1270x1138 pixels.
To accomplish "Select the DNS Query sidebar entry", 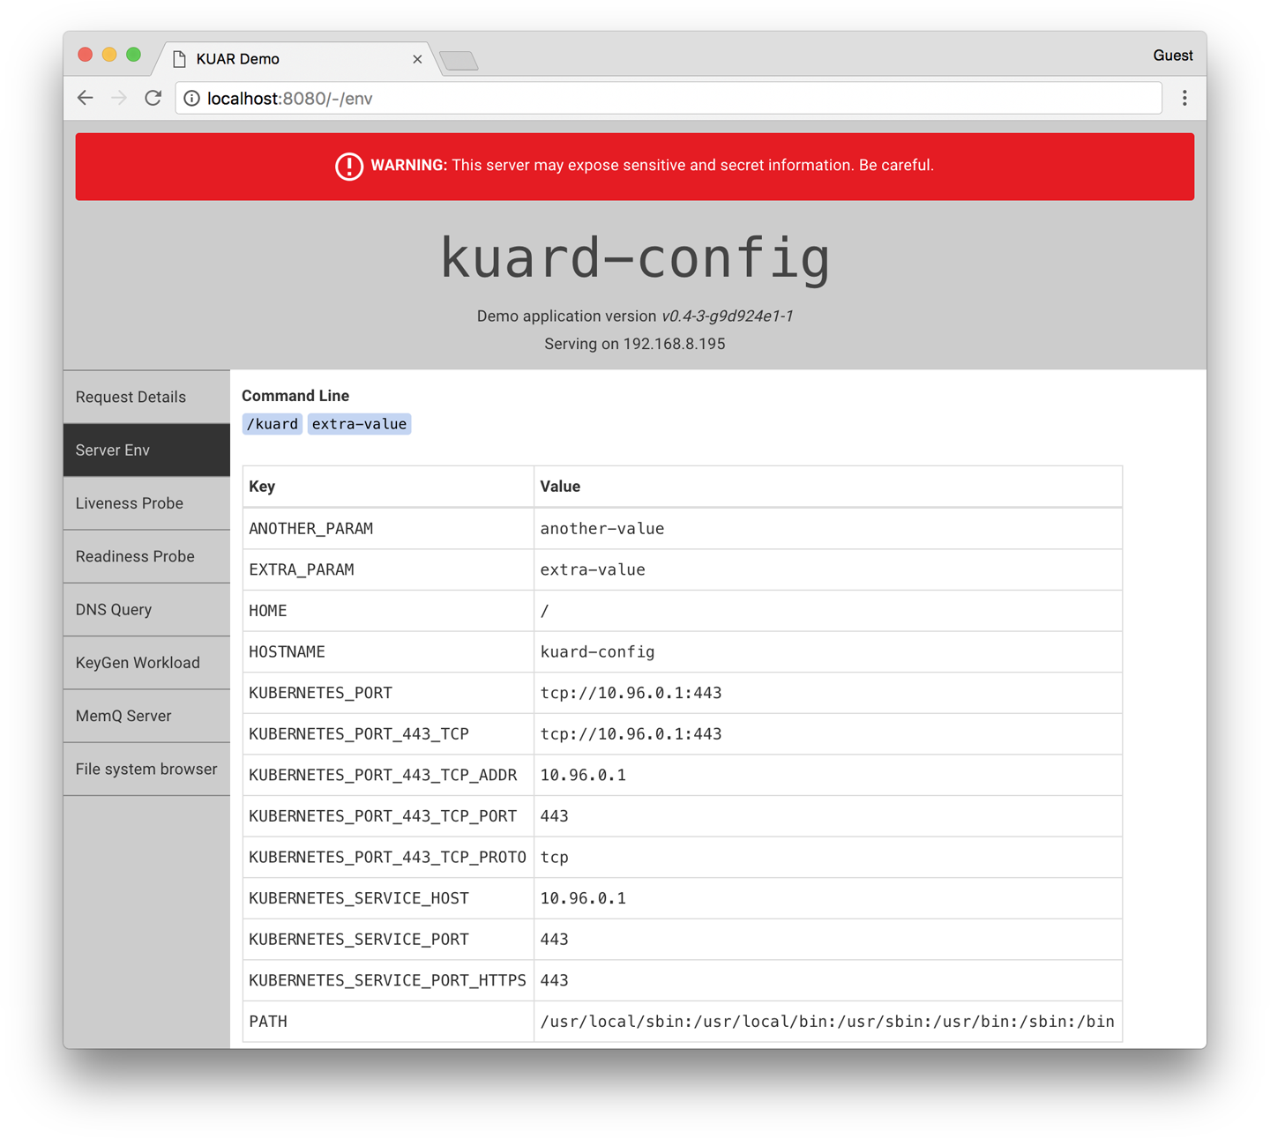I will coord(114,609).
